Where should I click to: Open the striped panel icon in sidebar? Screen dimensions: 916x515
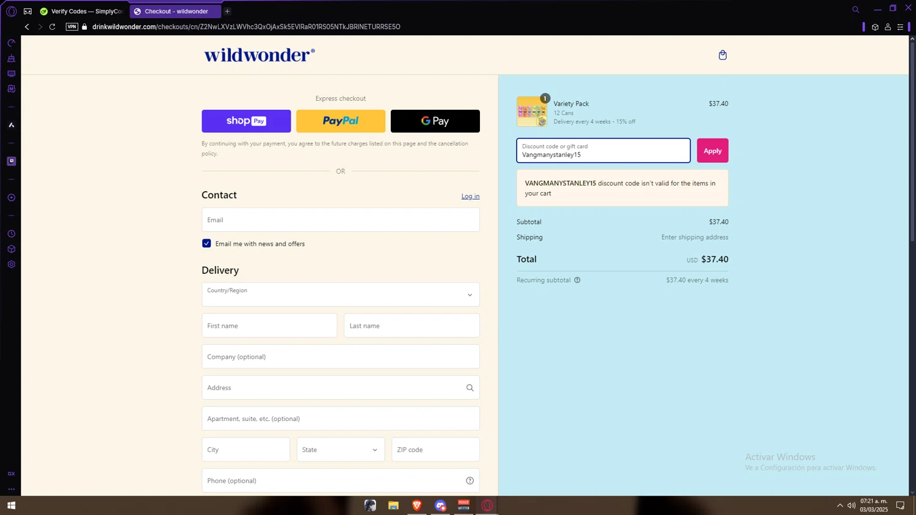pyautogui.click(x=11, y=74)
